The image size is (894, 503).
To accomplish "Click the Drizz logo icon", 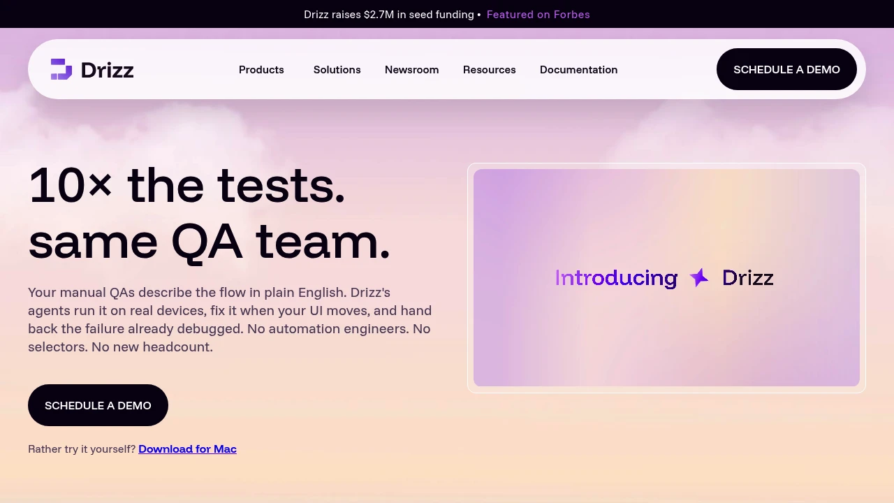I will (x=61, y=69).
